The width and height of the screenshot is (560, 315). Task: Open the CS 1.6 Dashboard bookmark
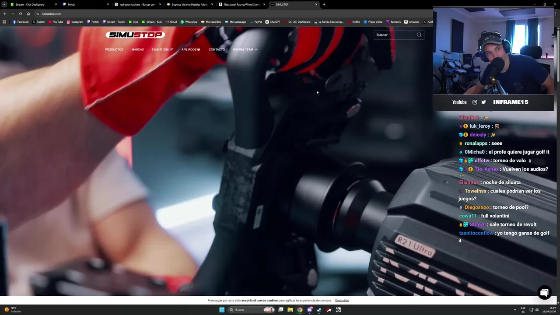click(297, 21)
